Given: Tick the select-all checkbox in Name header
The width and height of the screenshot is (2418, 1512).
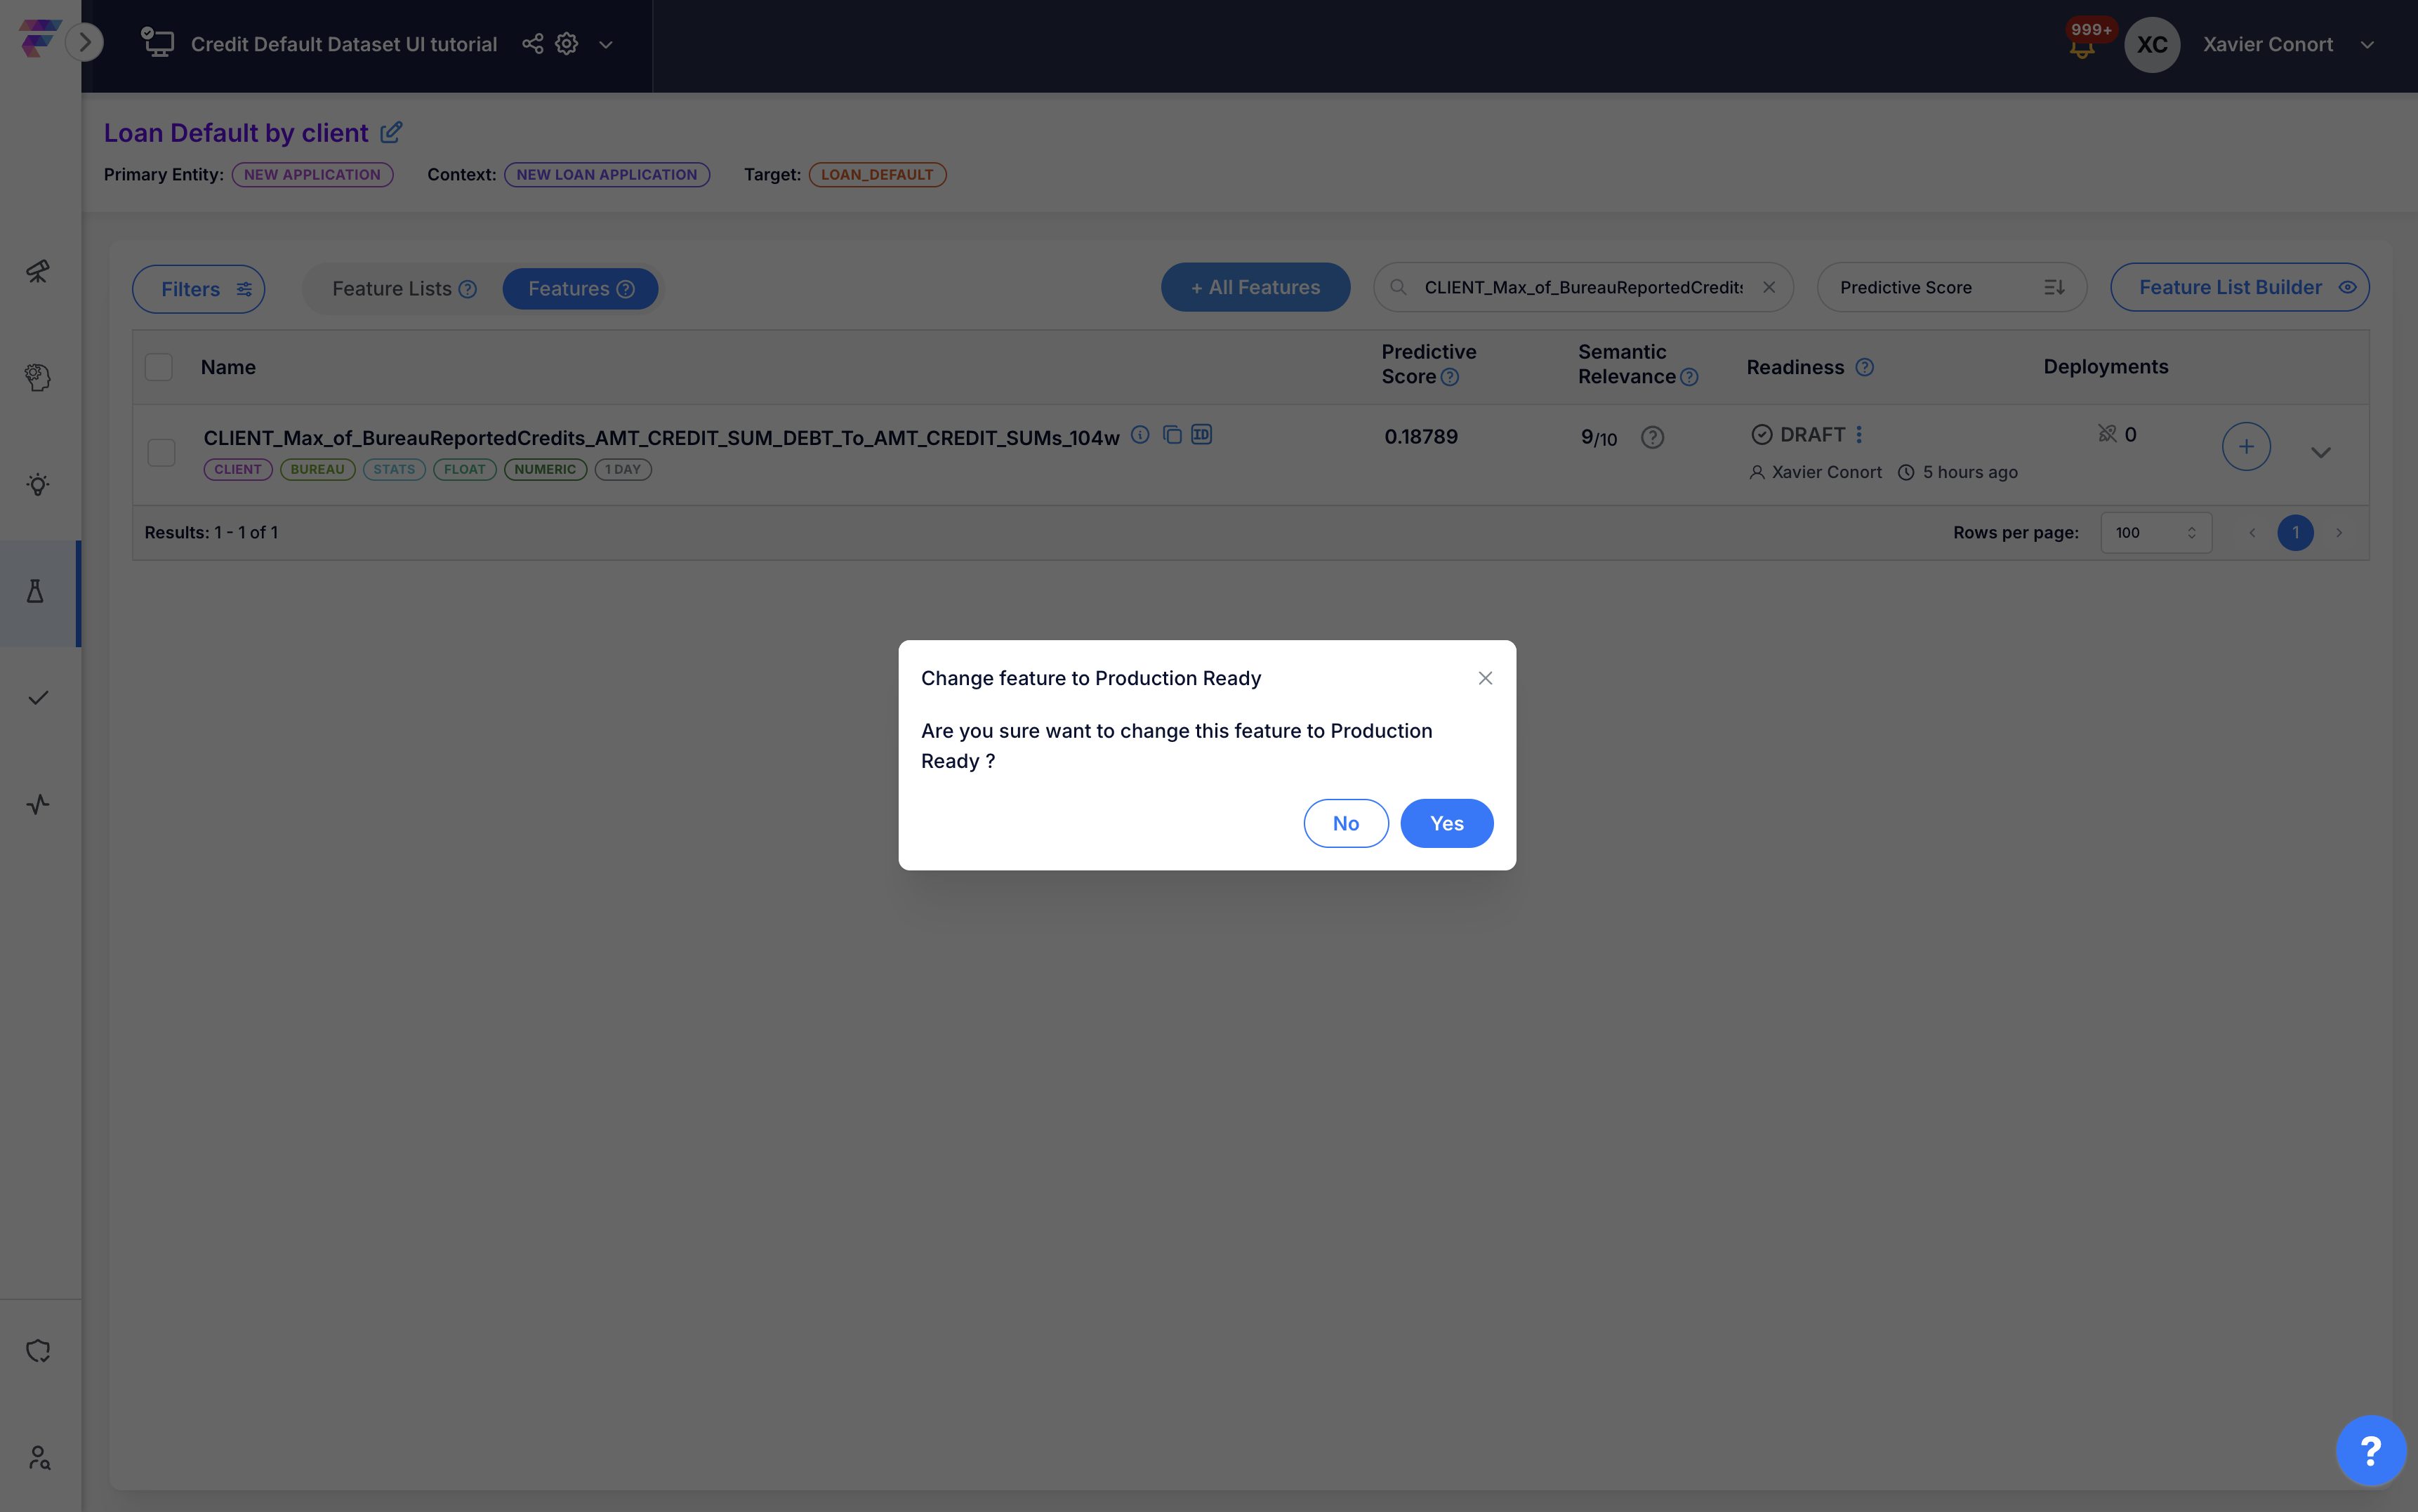Looking at the screenshot, I should pyautogui.click(x=159, y=367).
